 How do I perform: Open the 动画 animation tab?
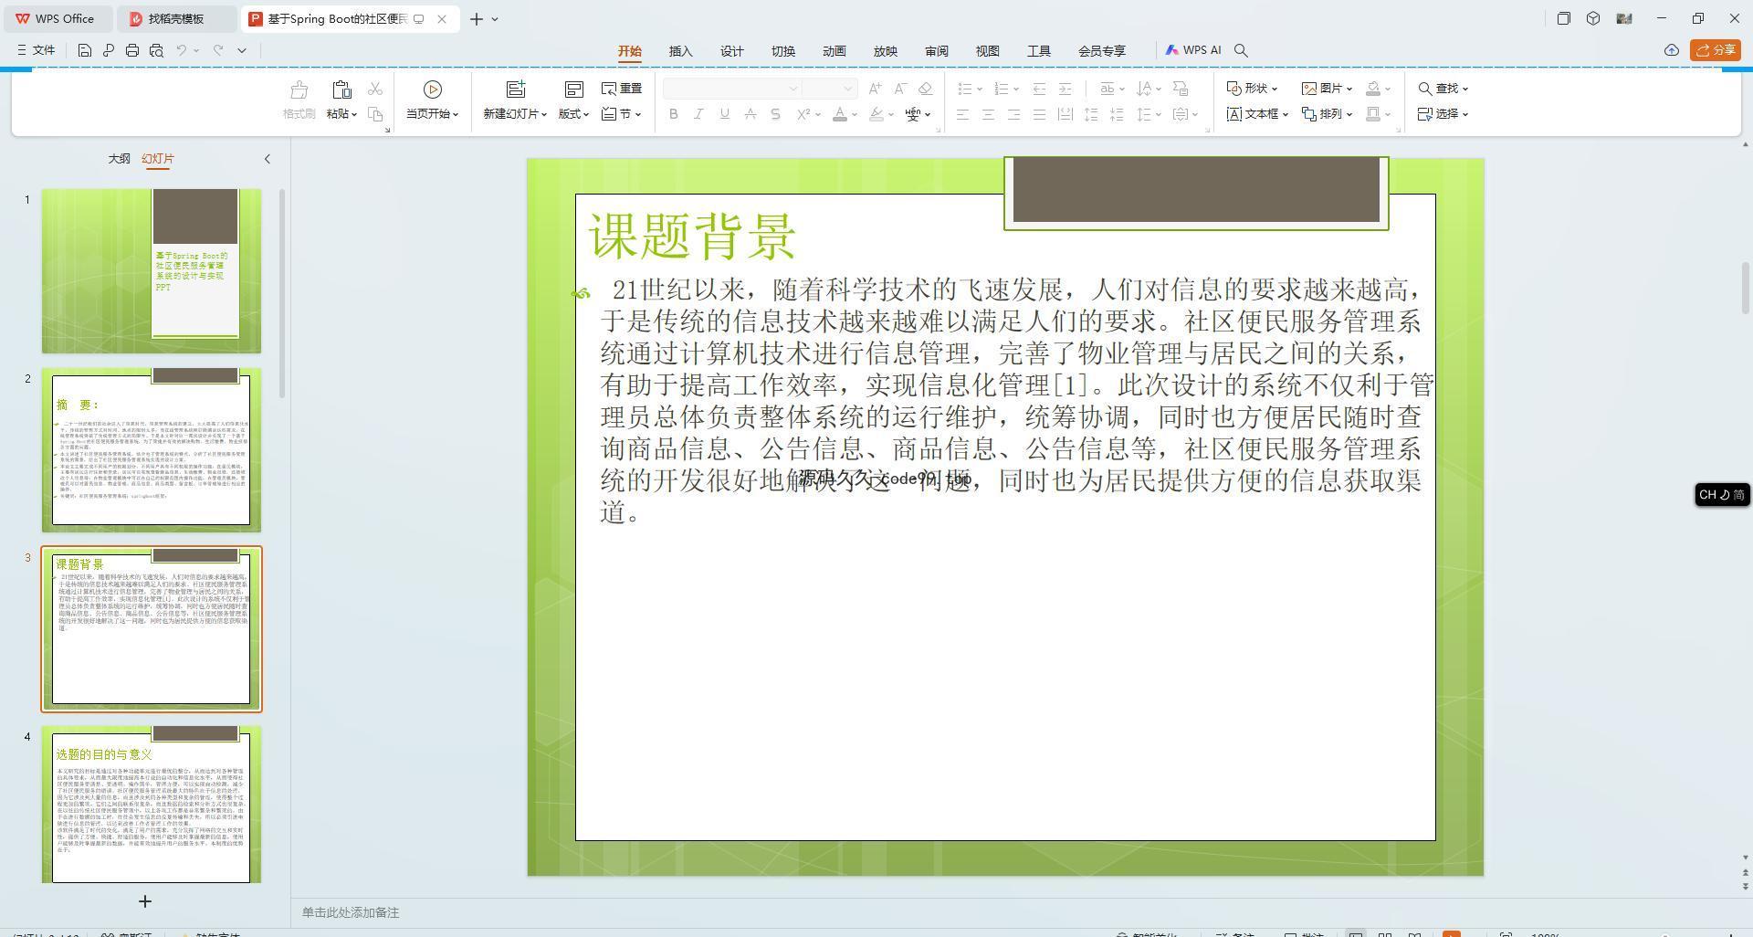point(834,51)
